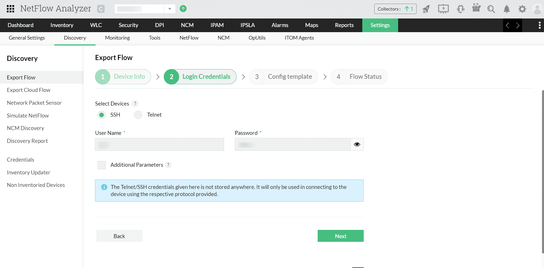
Task: Switch to the NCM settings sub-tab
Action: [x=224, y=38]
